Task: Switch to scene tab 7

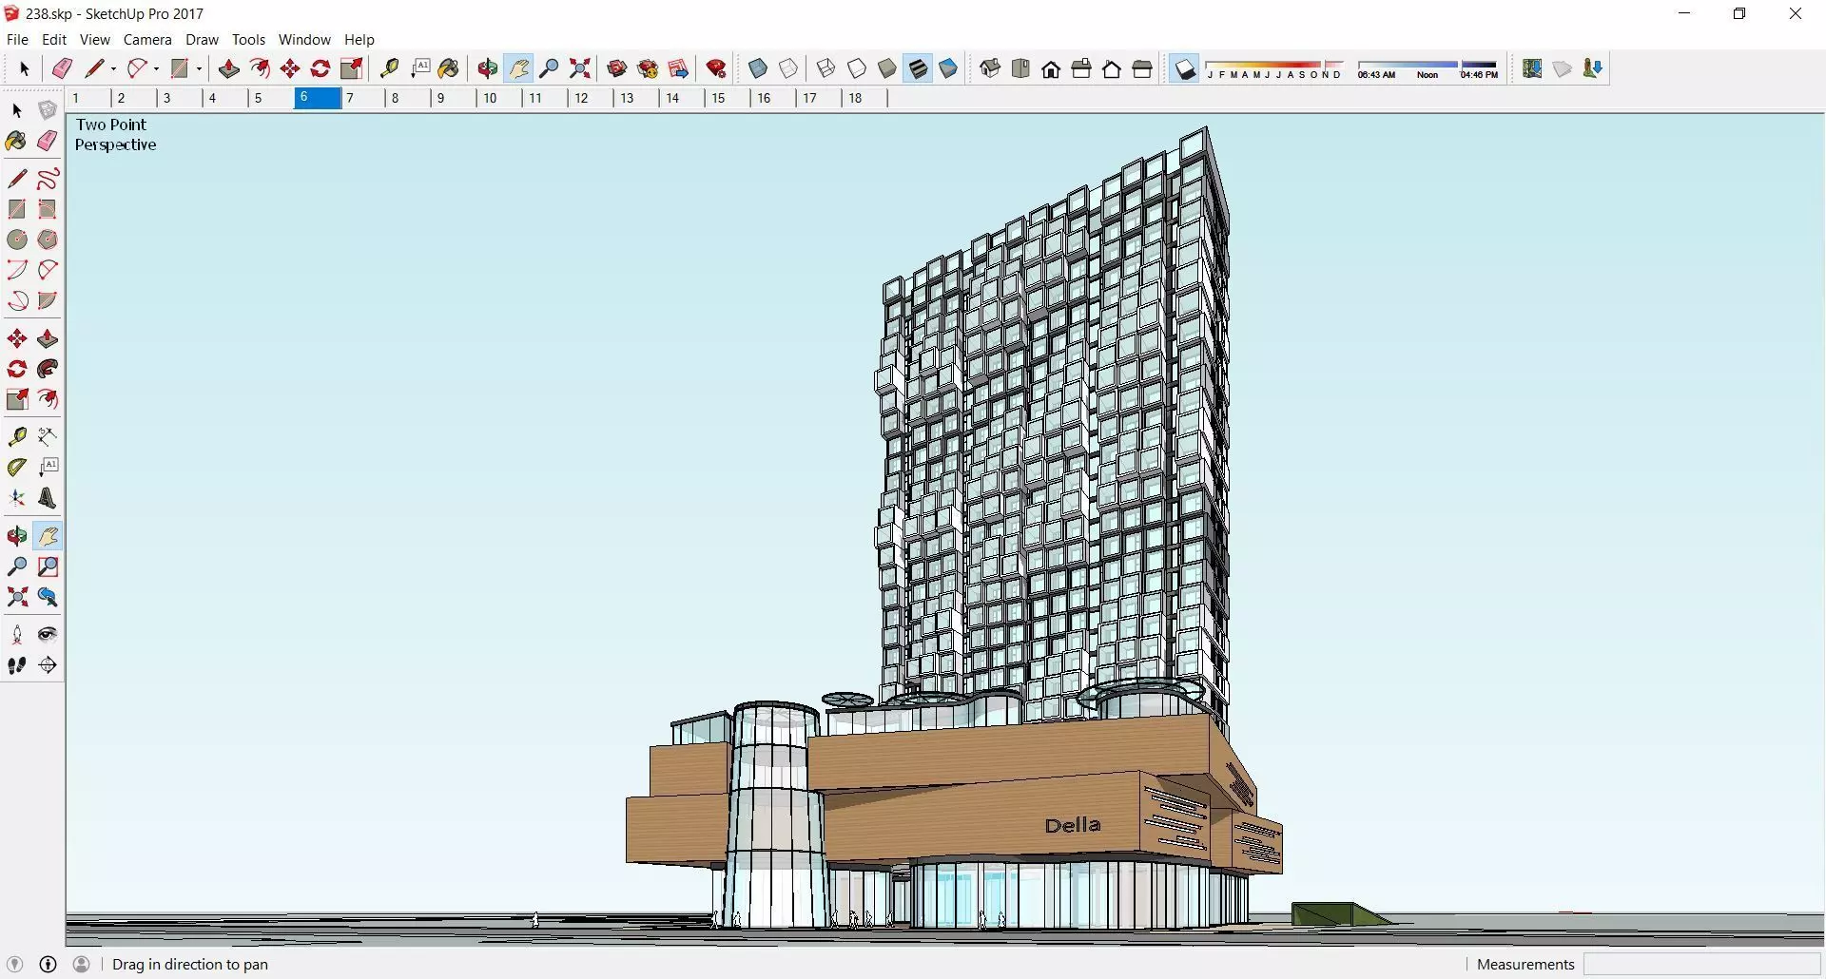Action: (x=363, y=98)
